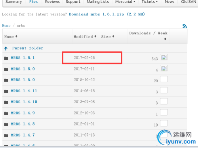Click the 2012-01-01 modified date

[84, 124]
